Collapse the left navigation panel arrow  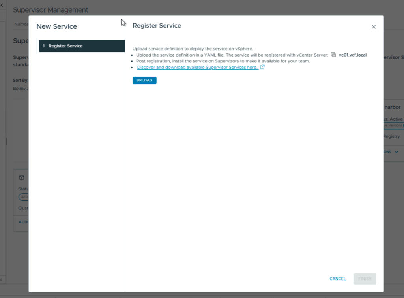click(2, 5)
